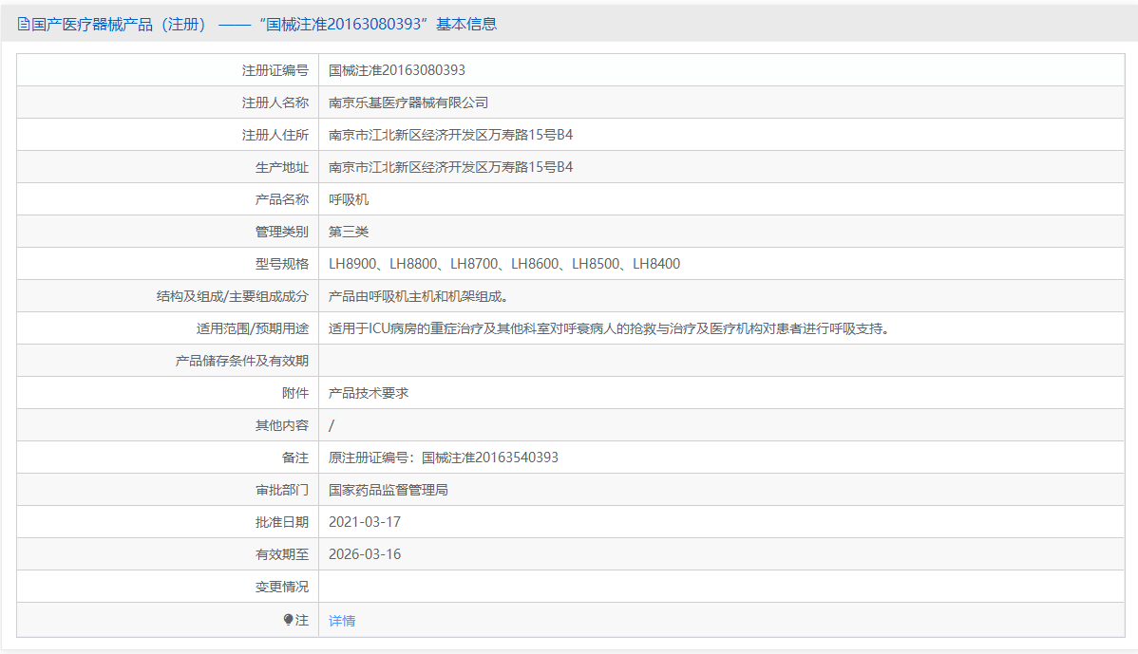Click the 备注 row label
Image resolution: width=1138 pixels, height=654 pixels.
point(295,458)
